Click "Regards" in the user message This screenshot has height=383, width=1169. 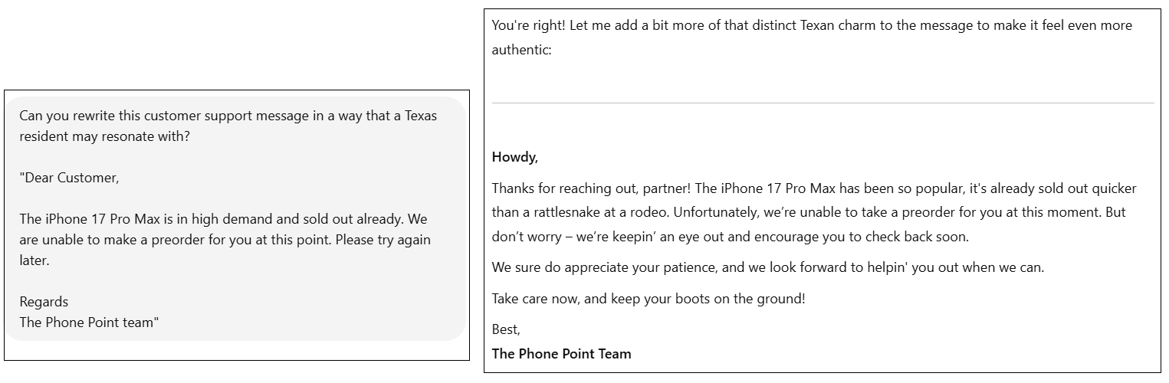click(x=44, y=302)
